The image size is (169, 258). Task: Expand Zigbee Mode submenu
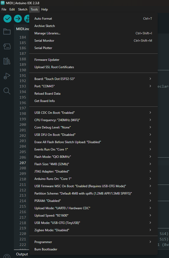tap(93, 230)
